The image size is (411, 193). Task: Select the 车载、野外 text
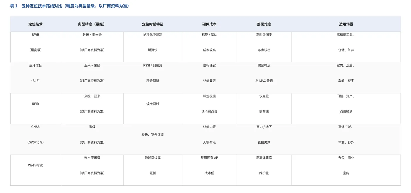click(x=346, y=142)
